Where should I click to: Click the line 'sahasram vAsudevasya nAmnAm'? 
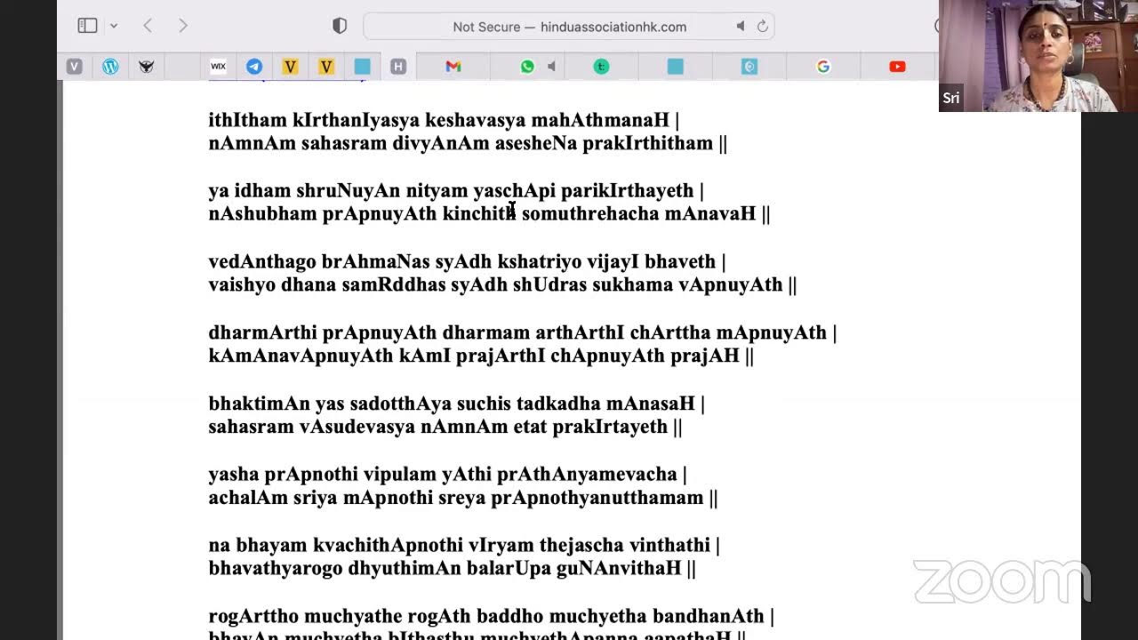click(445, 427)
